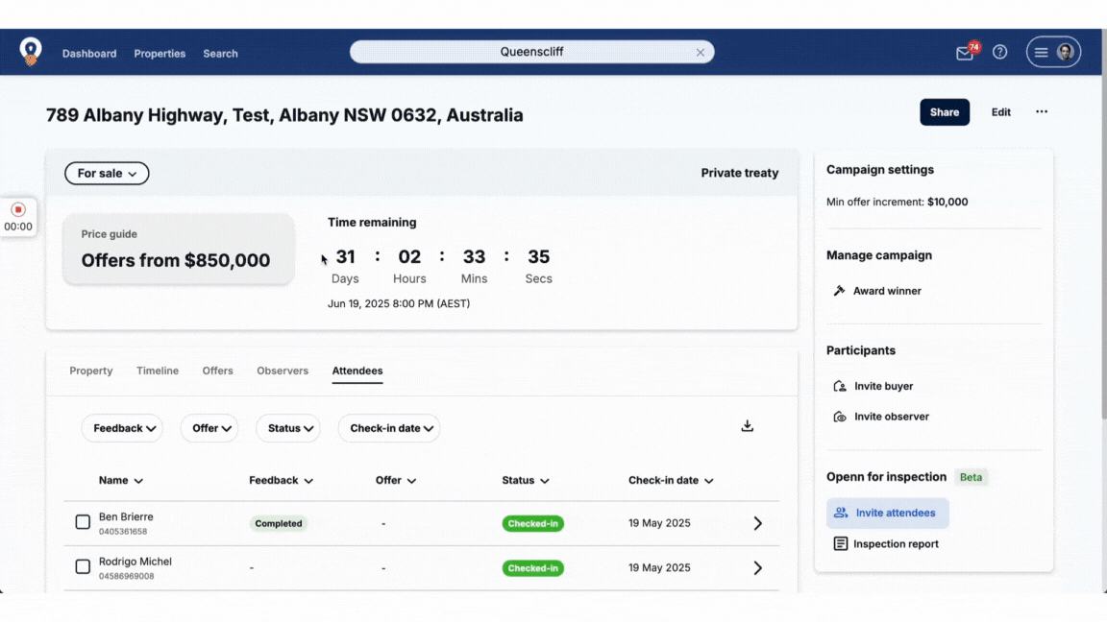Open the help question mark icon
1107x622 pixels.
pos(999,53)
